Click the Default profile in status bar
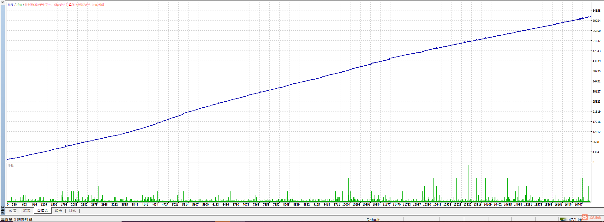Image resolution: width=604 pixels, height=222 pixels. pyautogui.click(x=373, y=219)
